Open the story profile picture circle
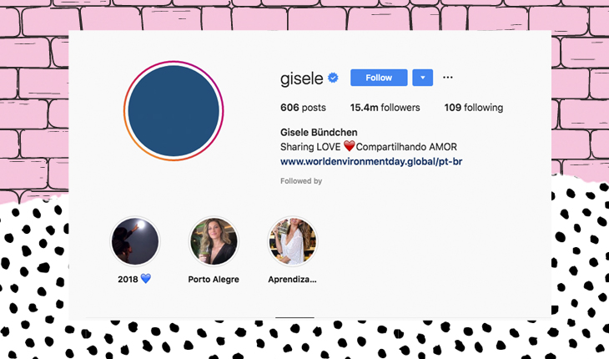 pyautogui.click(x=174, y=111)
